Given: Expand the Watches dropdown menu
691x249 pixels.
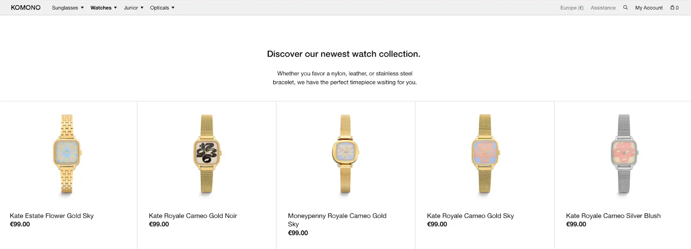Looking at the screenshot, I should tap(104, 8).
